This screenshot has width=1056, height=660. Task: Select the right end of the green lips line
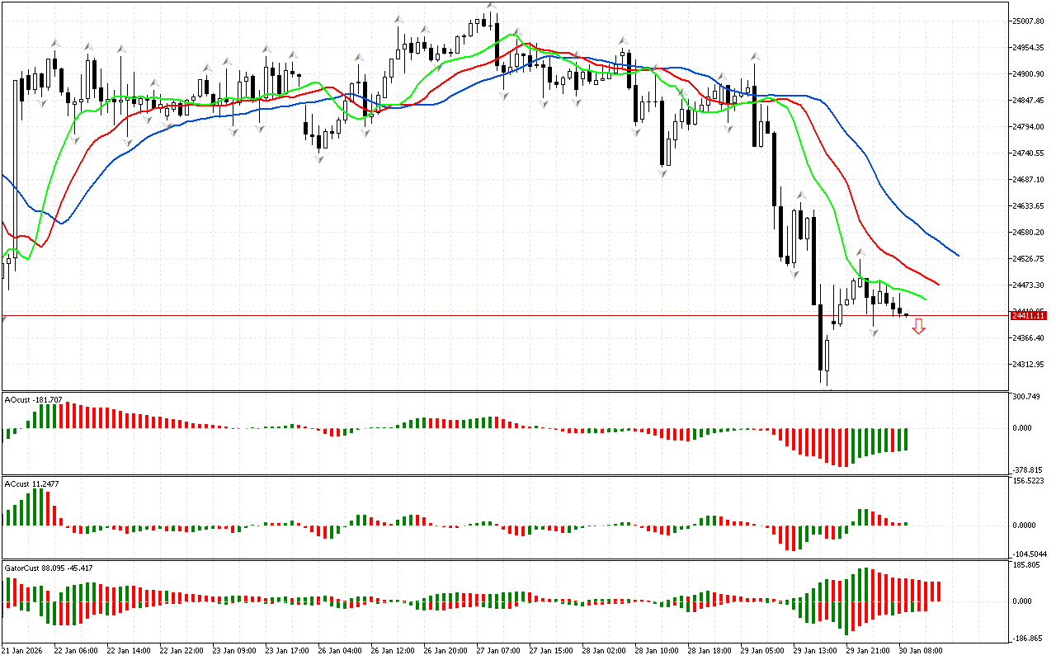tap(926, 299)
